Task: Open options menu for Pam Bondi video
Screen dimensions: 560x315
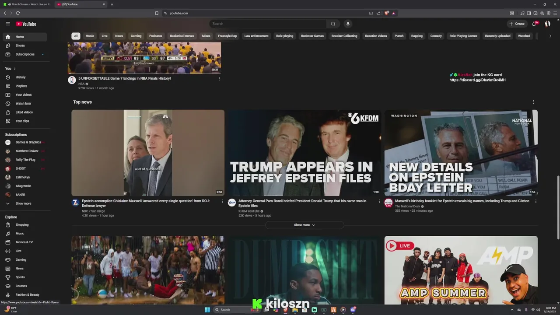Action: 379,201
